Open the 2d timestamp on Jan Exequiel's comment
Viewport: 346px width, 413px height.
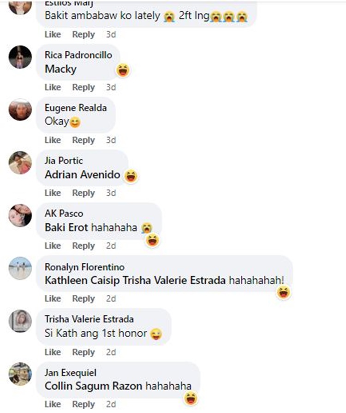click(111, 404)
